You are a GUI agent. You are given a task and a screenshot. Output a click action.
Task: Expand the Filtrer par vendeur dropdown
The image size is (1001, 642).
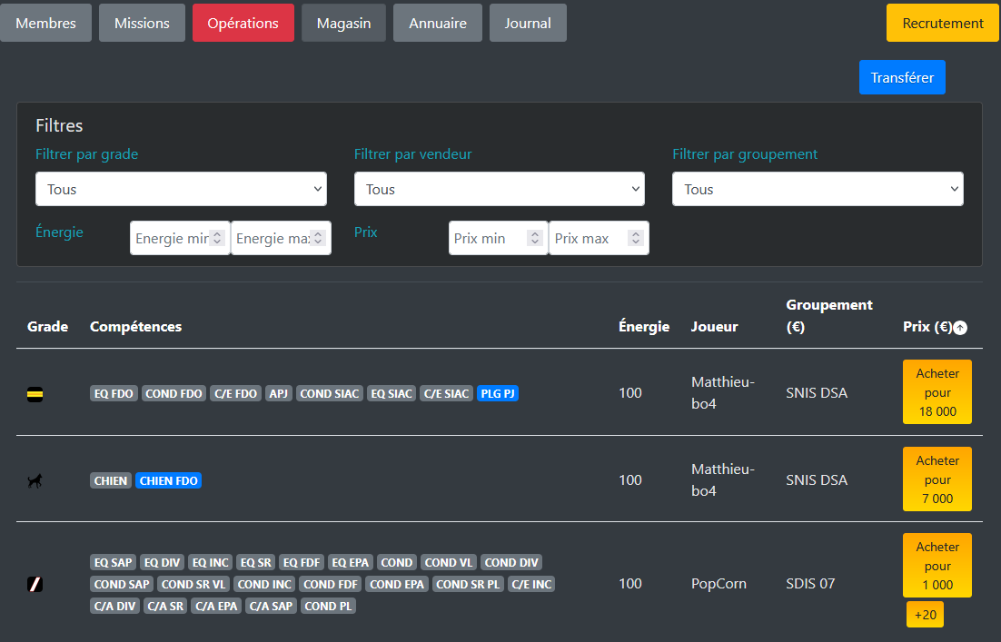click(x=499, y=189)
